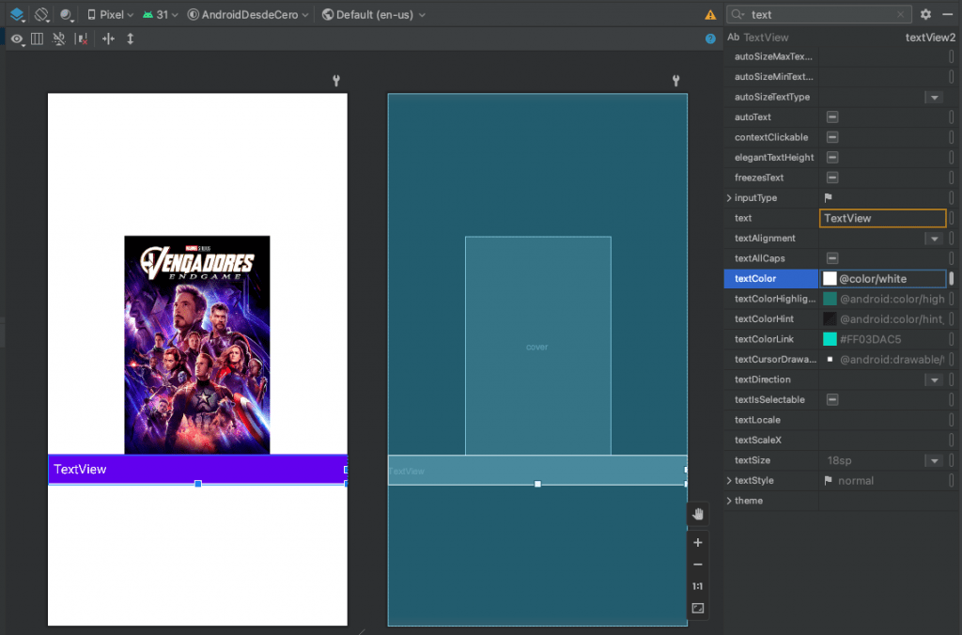Image resolution: width=962 pixels, height=635 pixels.
Task: Click the textScaleX value field
Action: point(883,440)
